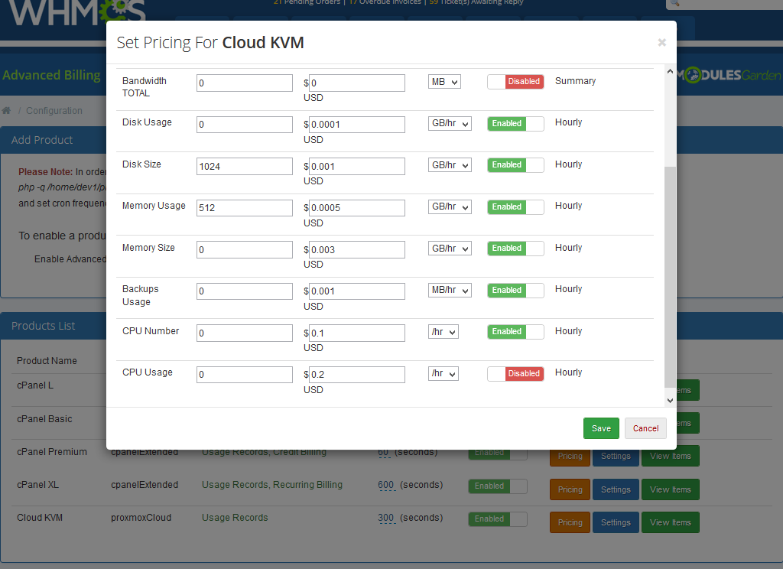
Task: Click cPanel Basic product name
Action: pyautogui.click(x=44, y=419)
